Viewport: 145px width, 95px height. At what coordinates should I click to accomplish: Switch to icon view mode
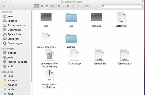(x=37, y=6)
